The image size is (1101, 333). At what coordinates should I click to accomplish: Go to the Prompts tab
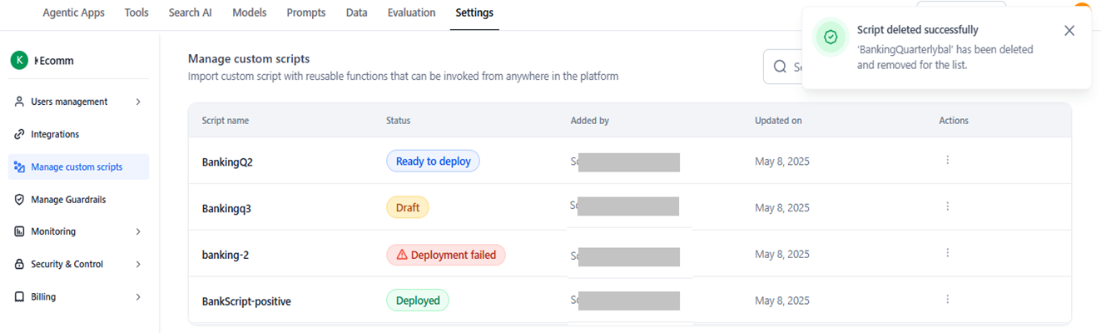click(305, 12)
